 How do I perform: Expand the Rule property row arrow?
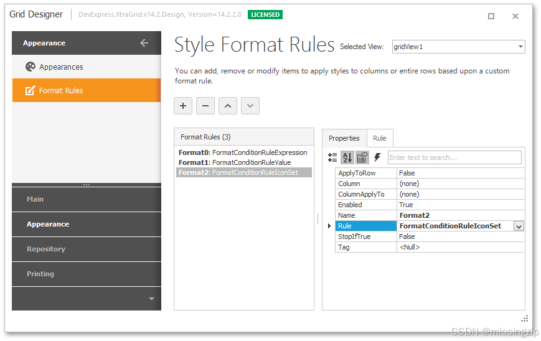[x=329, y=226]
